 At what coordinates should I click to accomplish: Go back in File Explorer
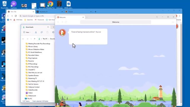(23, 39)
